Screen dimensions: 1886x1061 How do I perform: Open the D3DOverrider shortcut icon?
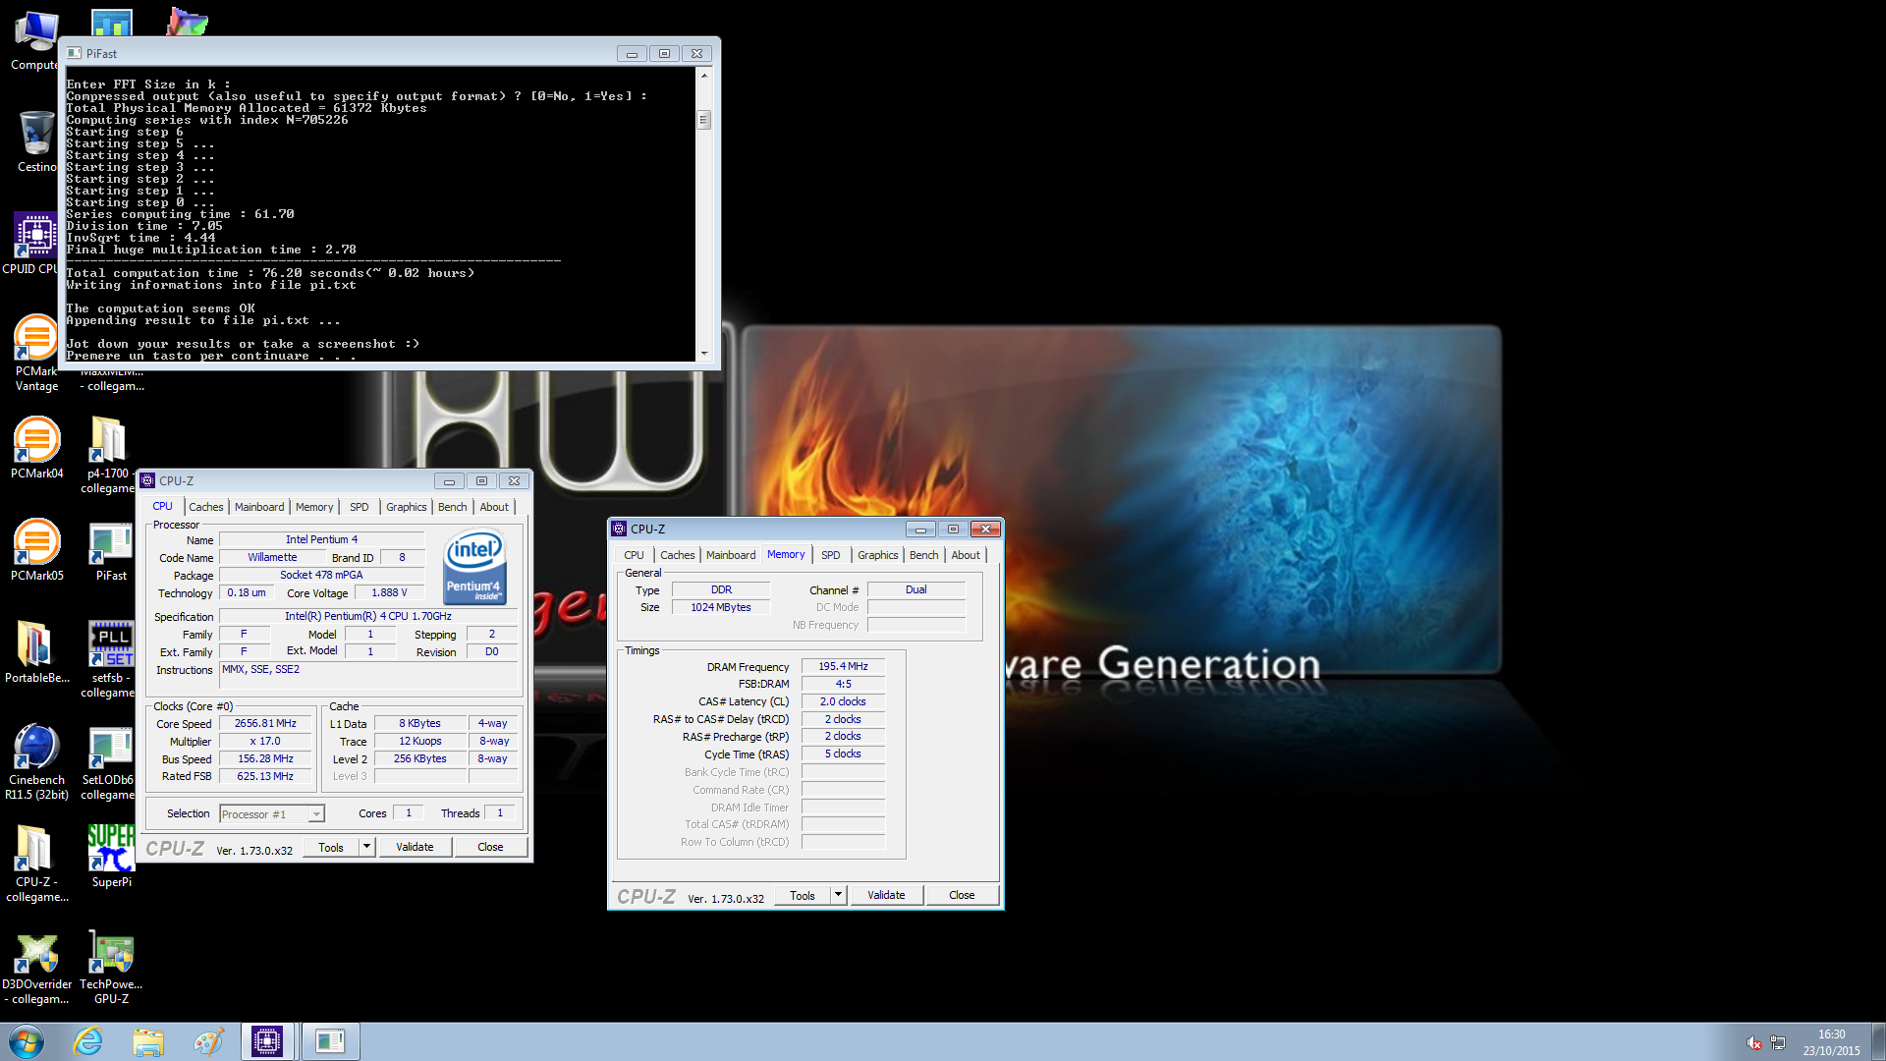pos(36,966)
